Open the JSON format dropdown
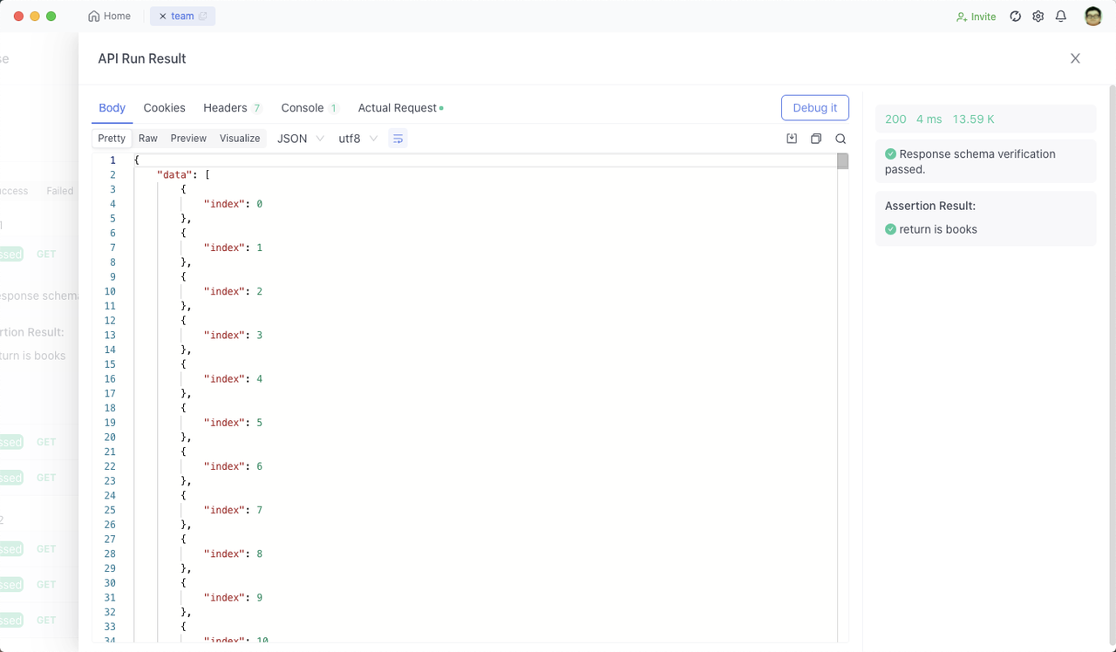The width and height of the screenshot is (1116, 652). [301, 139]
